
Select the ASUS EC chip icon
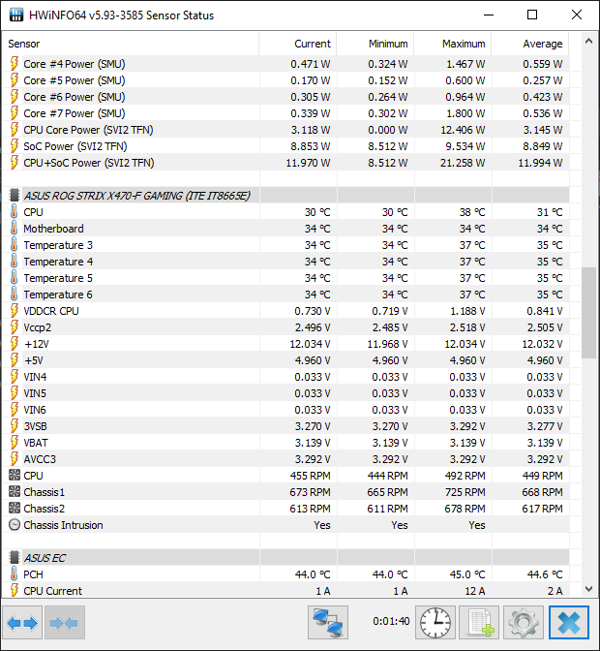(x=15, y=558)
